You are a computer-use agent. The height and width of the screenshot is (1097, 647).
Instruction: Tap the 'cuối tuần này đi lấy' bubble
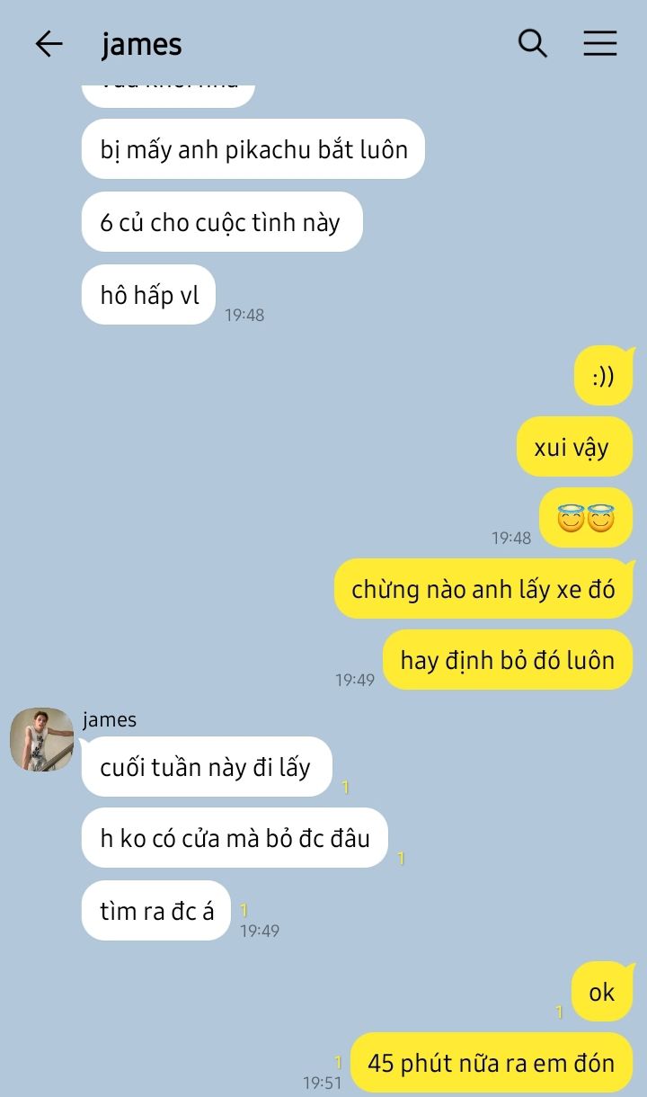pyautogui.click(x=207, y=767)
